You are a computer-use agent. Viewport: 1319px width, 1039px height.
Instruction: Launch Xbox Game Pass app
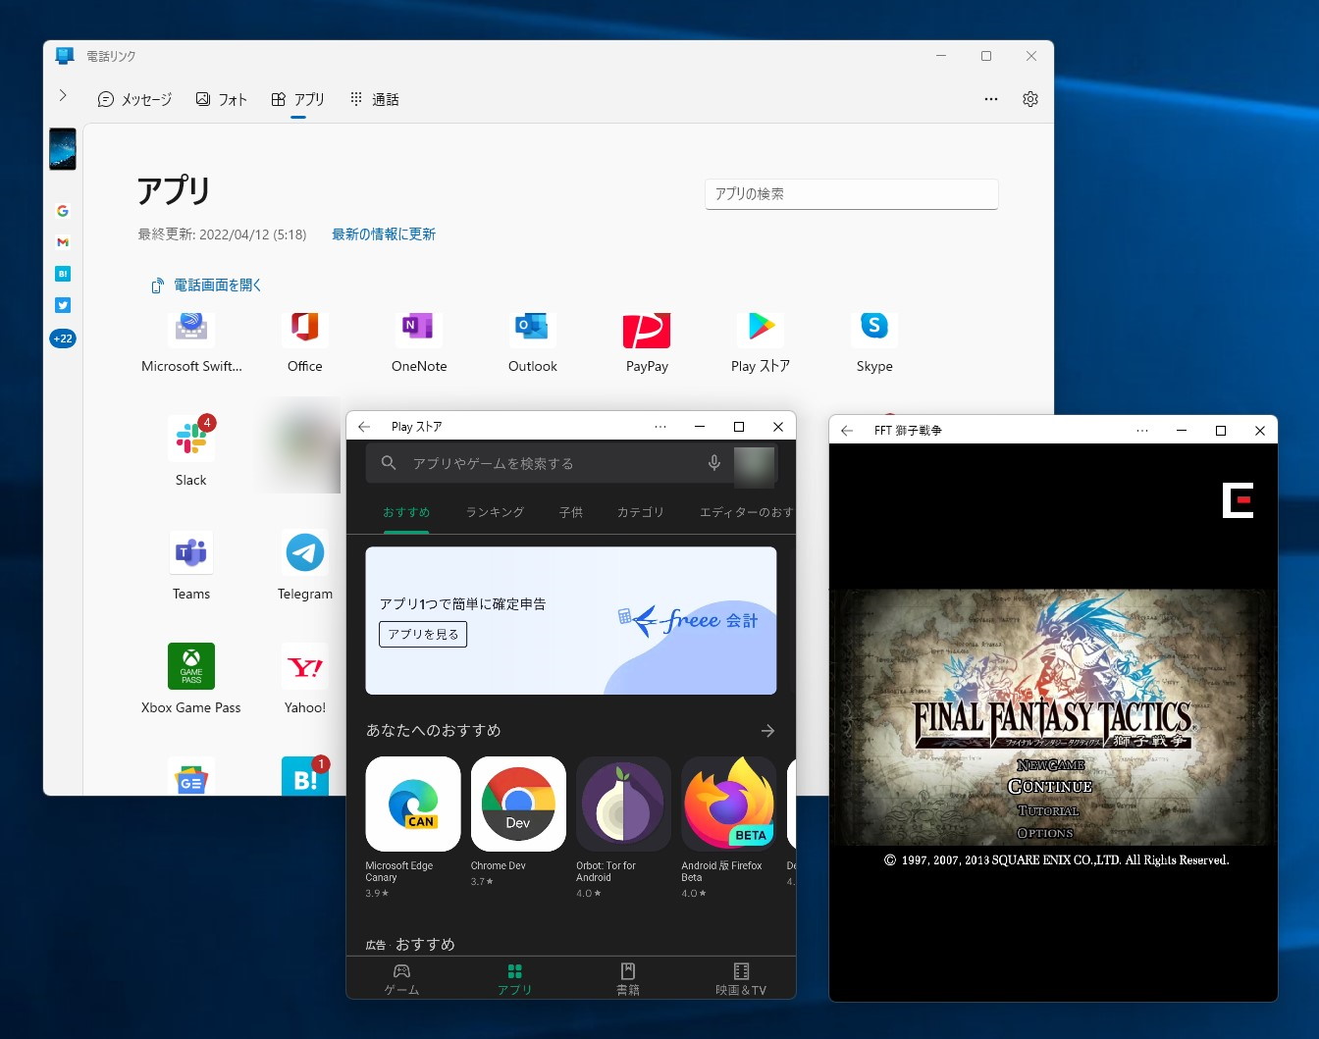[x=191, y=666]
